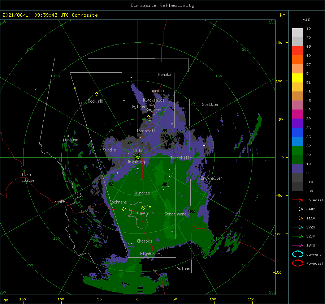Click the Banff town label
This screenshot has height=304, width=325.
click(60, 201)
